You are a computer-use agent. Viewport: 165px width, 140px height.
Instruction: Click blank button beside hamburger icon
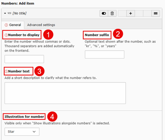pyautogui.click(x=147, y=13)
